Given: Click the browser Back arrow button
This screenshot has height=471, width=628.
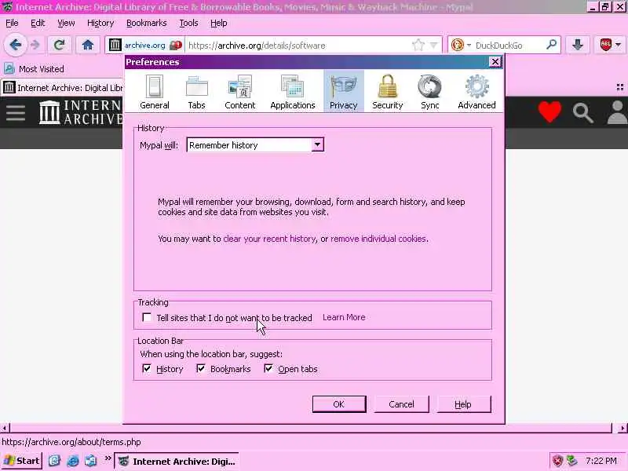Looking at the screenshot, I should [15, 45].
